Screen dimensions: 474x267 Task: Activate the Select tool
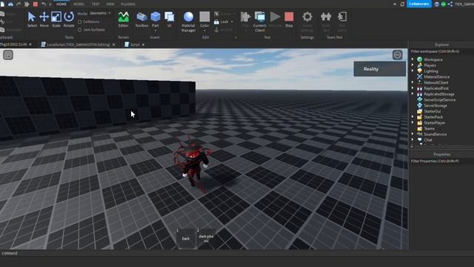click(32, 19)
